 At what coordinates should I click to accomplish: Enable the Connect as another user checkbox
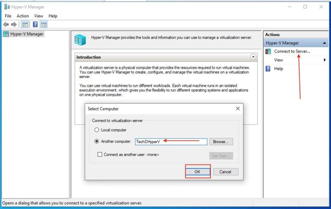(100, 154)
